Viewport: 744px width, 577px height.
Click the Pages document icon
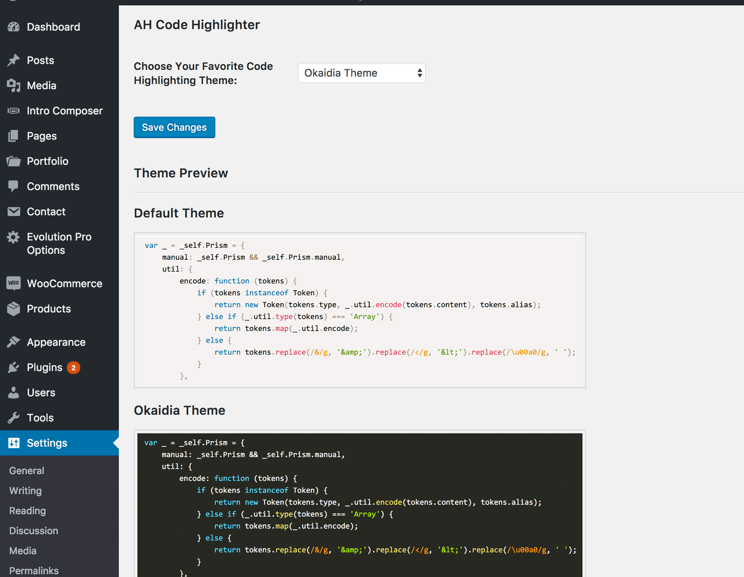(13, 136)
